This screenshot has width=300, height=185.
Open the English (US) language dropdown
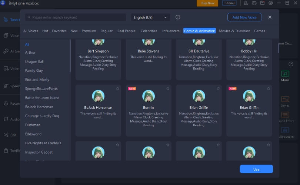point(150,17)
